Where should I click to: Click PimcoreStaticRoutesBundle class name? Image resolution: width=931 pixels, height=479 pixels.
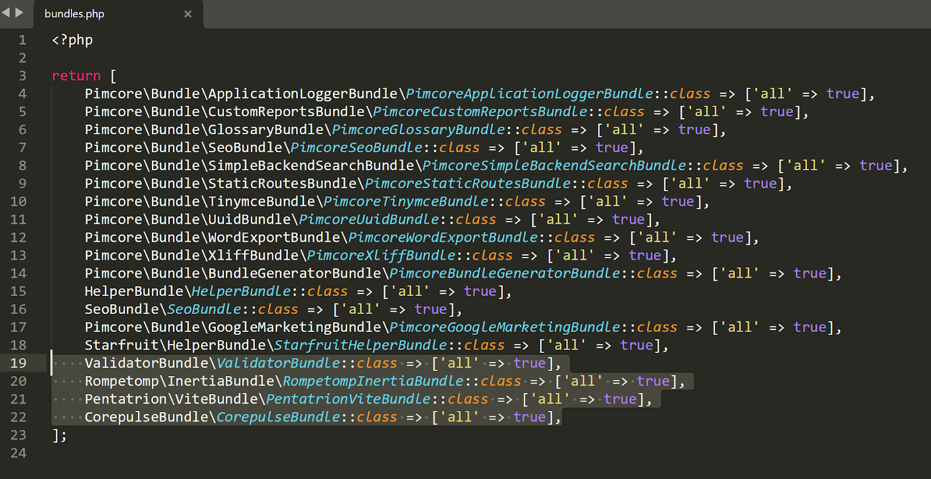468,184
